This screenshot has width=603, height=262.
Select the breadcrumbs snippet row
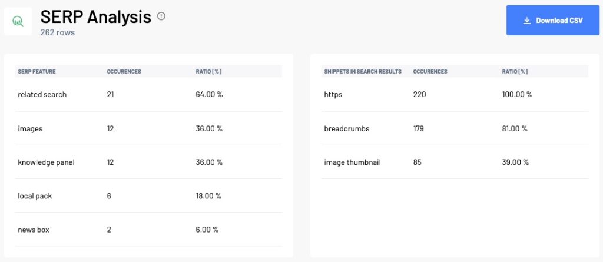click(x=455, y=128)
